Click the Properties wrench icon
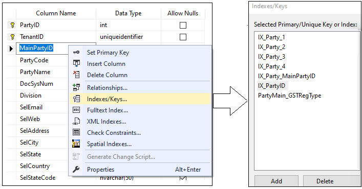The height and width of the screenshot is (189, 362). tap(76, 170)
